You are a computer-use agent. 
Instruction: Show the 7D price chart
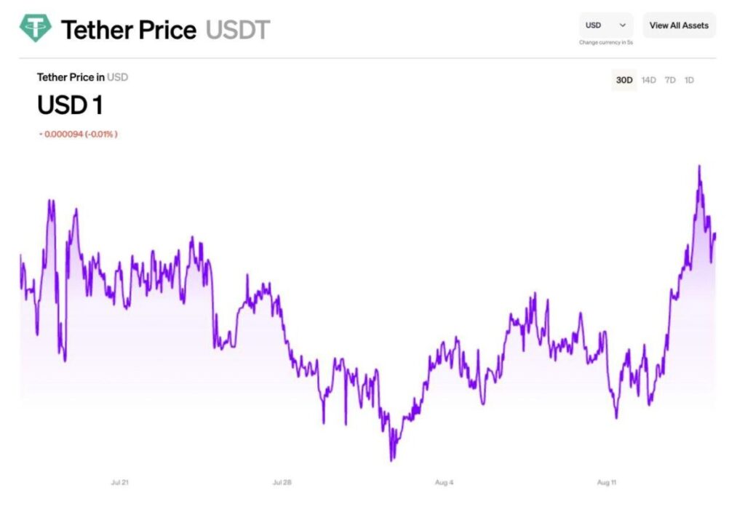670,80
